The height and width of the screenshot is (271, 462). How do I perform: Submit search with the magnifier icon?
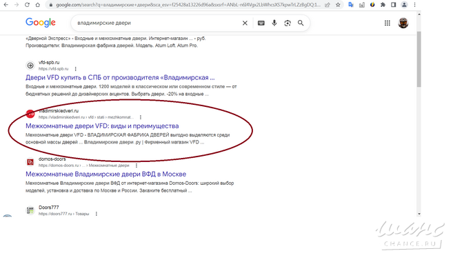tap(301, 23)
